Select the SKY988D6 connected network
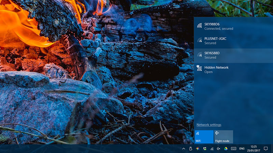 (233, 27)
